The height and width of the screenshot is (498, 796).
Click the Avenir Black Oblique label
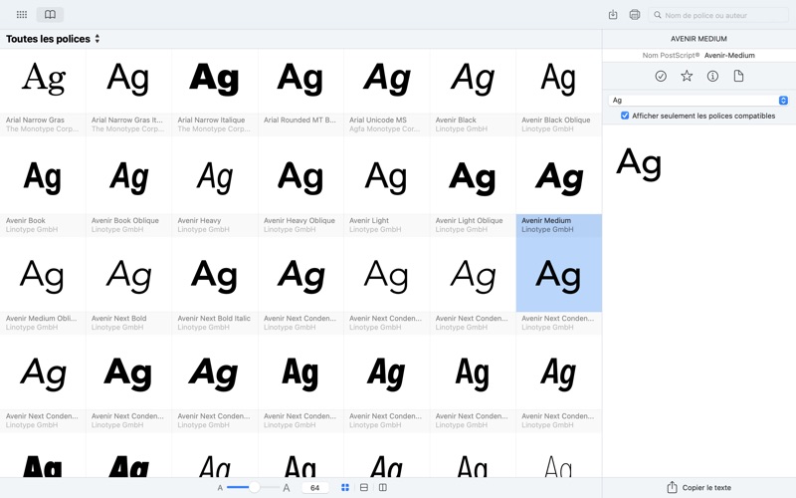click(556, 120)
